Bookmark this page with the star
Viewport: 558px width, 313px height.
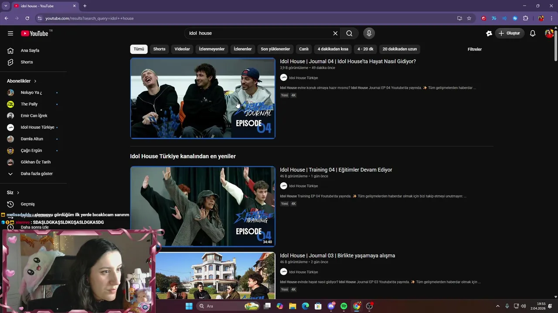[469, 18]
